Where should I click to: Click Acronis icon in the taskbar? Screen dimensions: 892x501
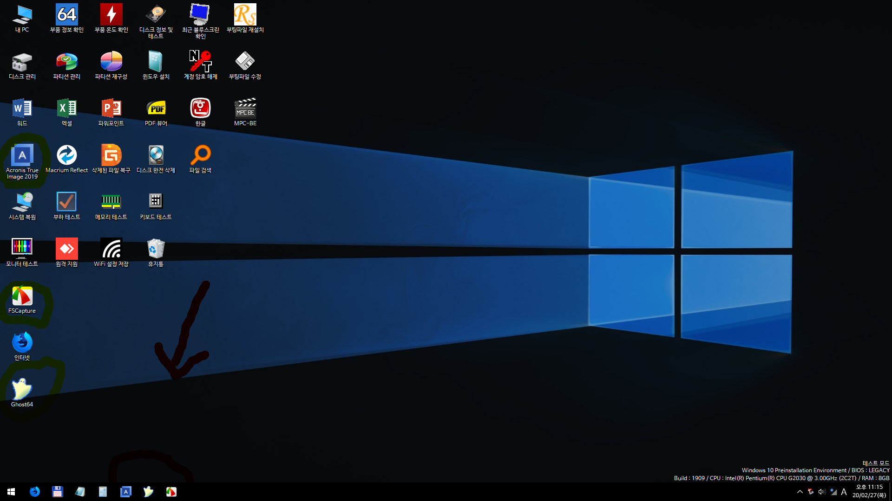point(125,492)
